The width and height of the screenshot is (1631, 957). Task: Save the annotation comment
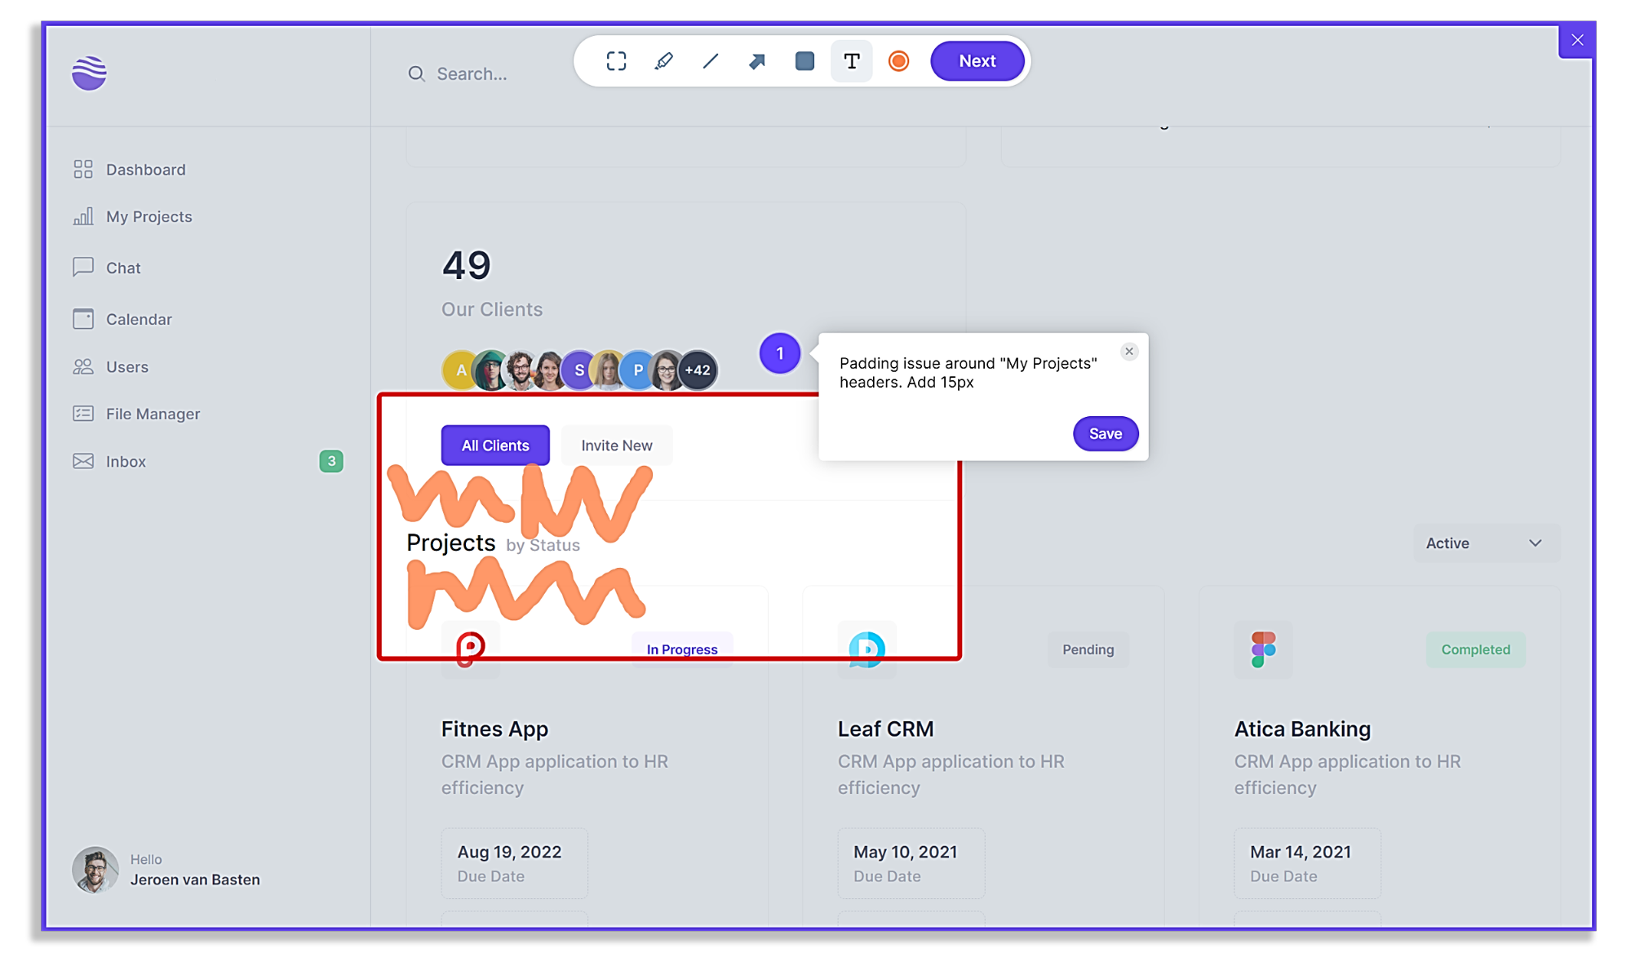coord(1104,433)
